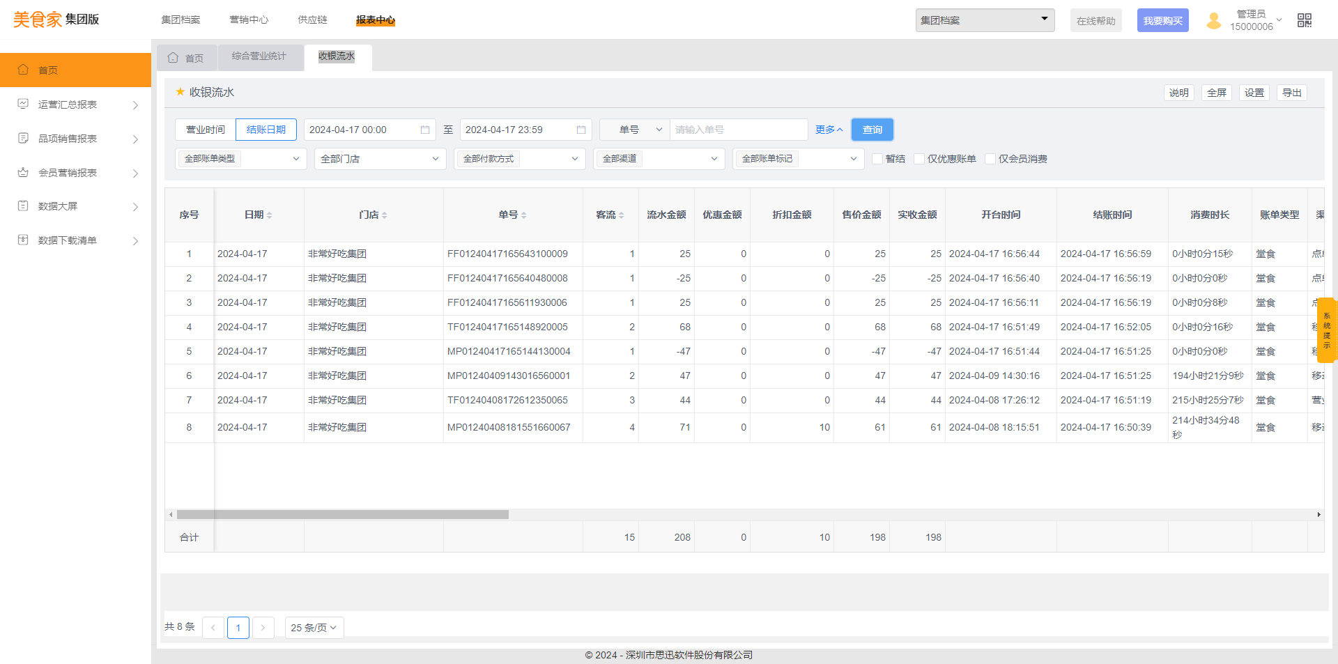Open the 25 条/页 page size dropdown

(314, 628)
